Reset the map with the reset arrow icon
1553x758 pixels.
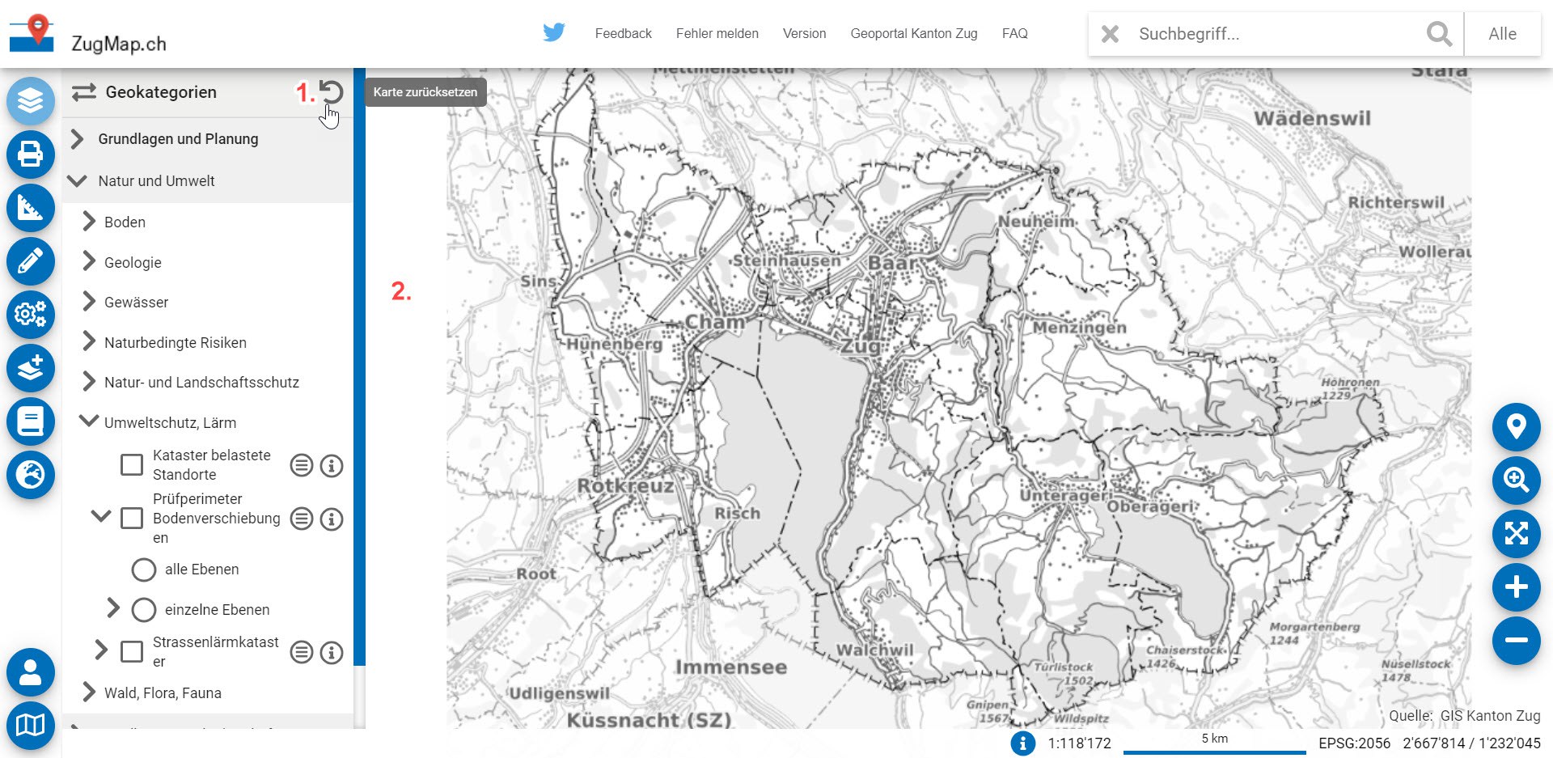pos(331,92)
